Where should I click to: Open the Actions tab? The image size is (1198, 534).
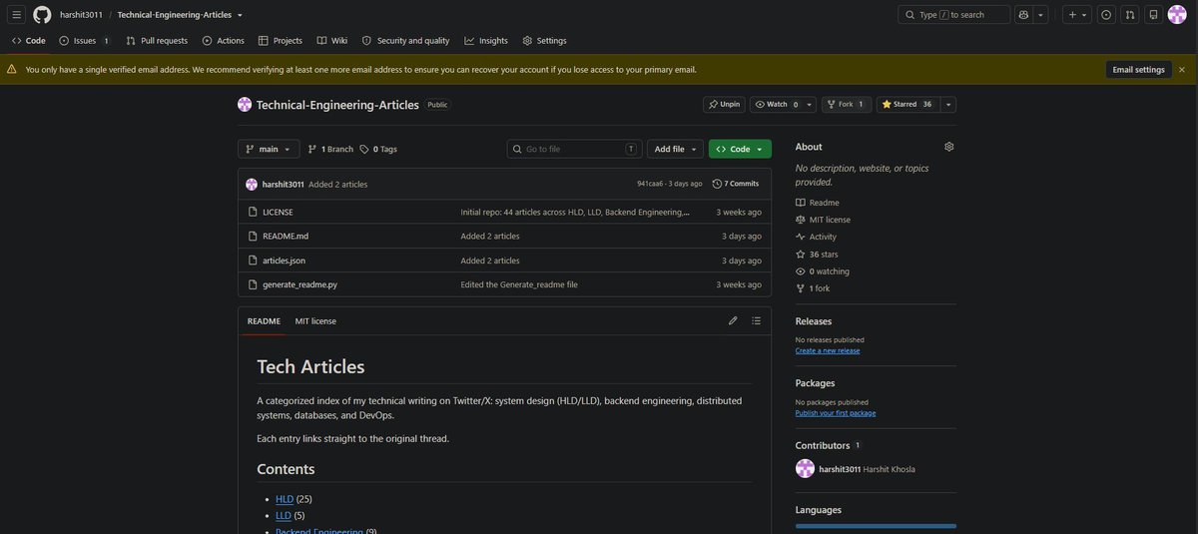click(223, 41)
